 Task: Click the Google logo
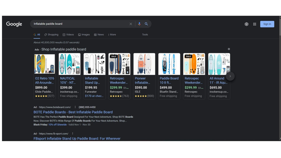pyautogui.click(x=14, y=24)
